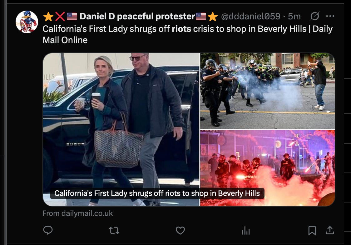Open Daniel D peaceful protester profile name

click(x=137, y=16)
